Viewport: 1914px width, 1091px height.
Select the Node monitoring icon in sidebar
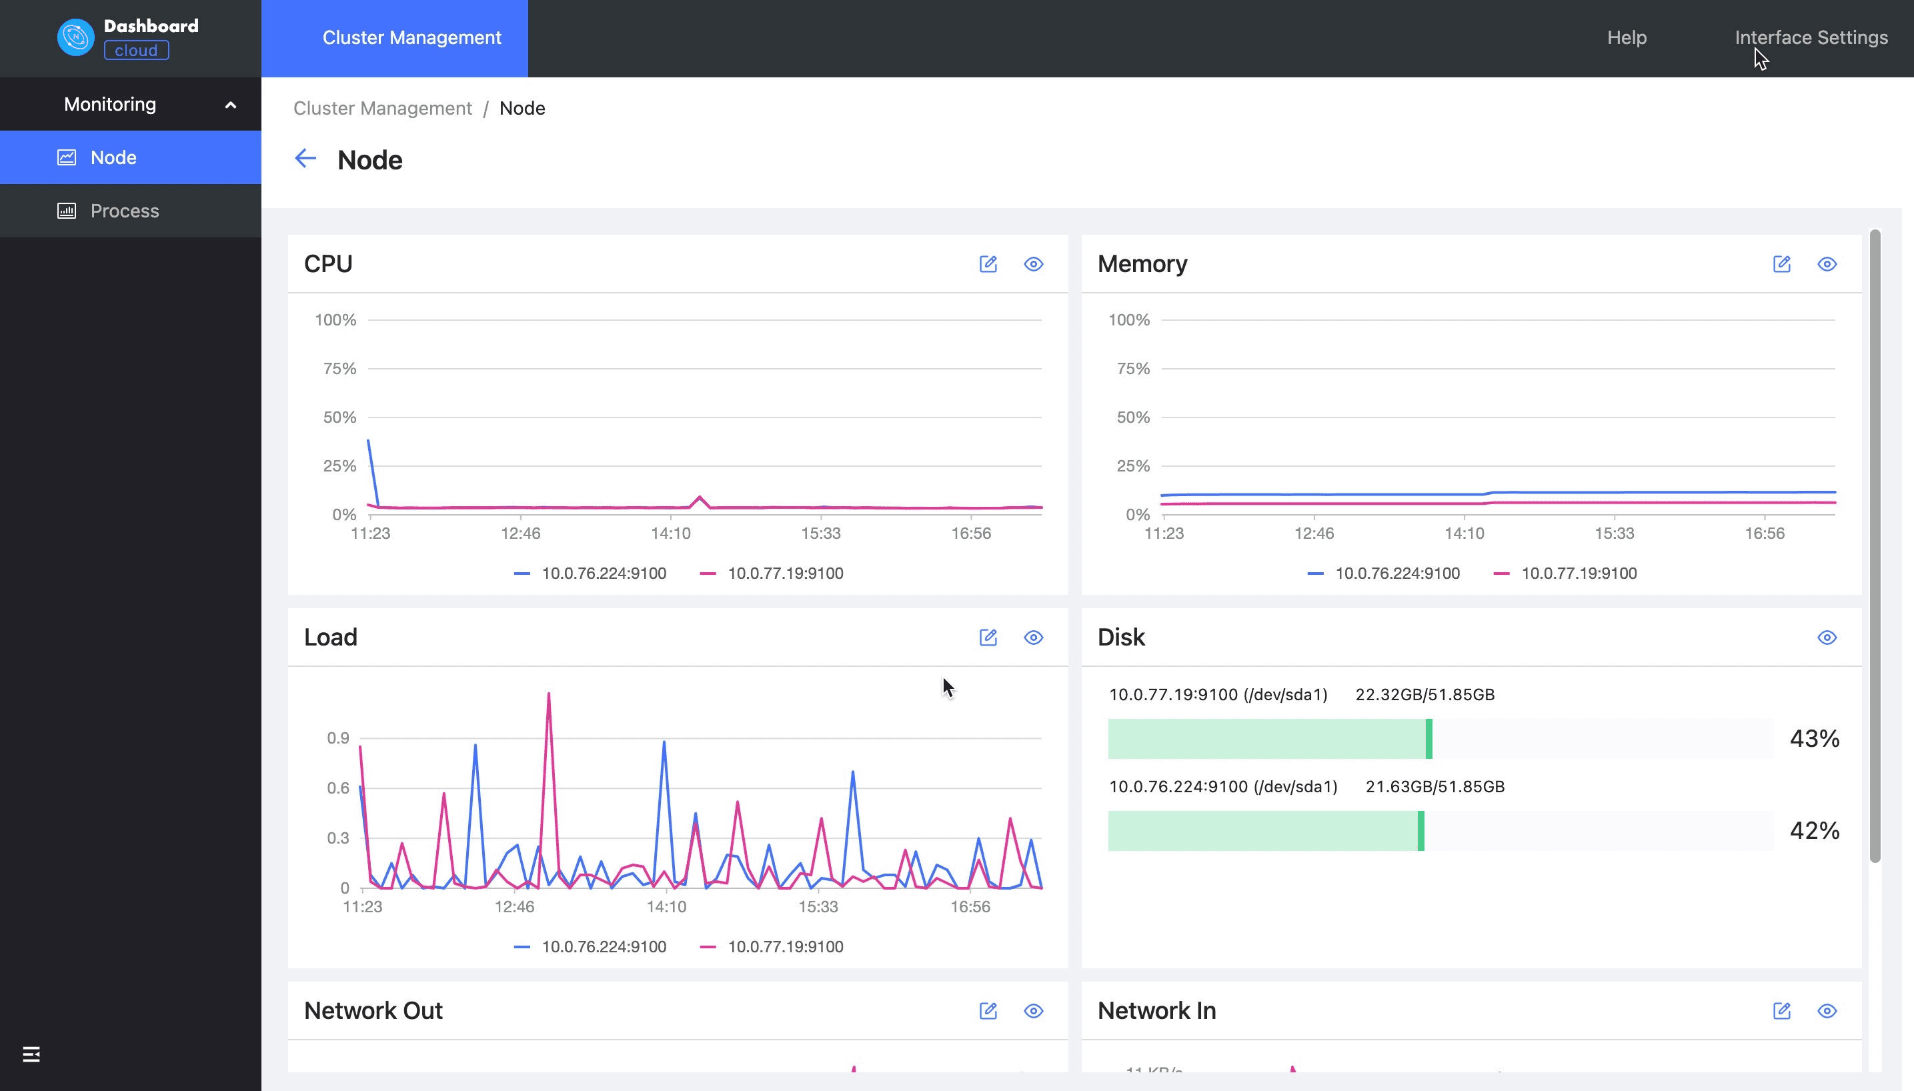[x=67, y=157]
